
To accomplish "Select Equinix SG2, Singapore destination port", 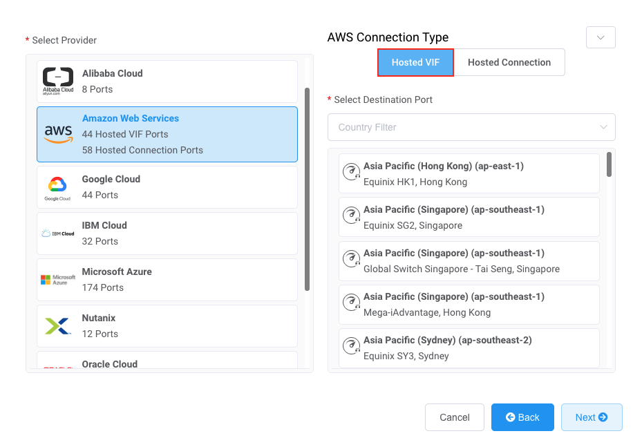I will click(469, 217).
